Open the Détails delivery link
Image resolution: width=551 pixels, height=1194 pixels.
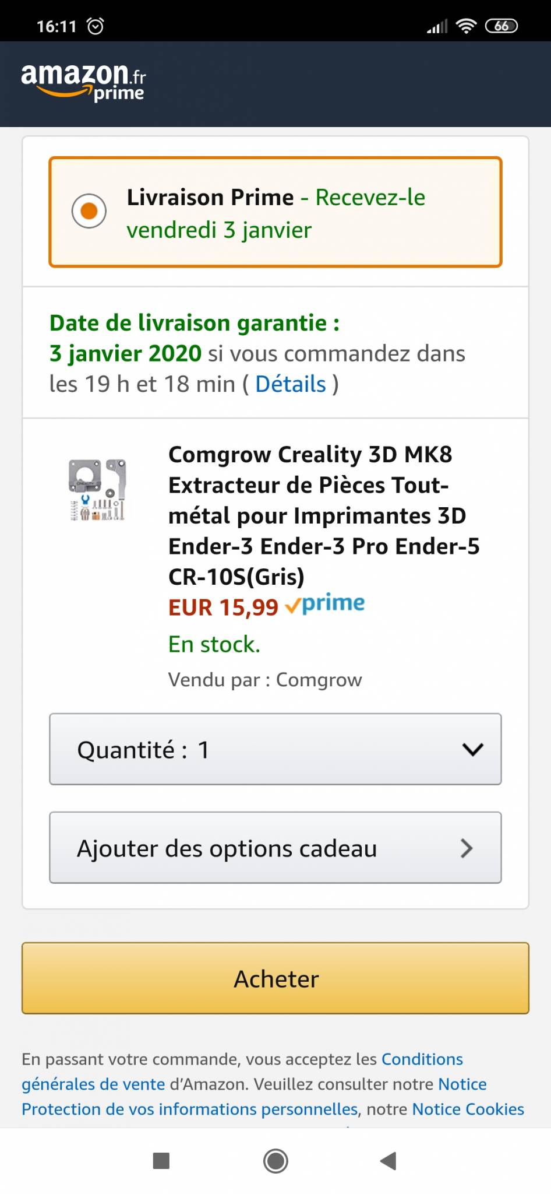[290, 384]
